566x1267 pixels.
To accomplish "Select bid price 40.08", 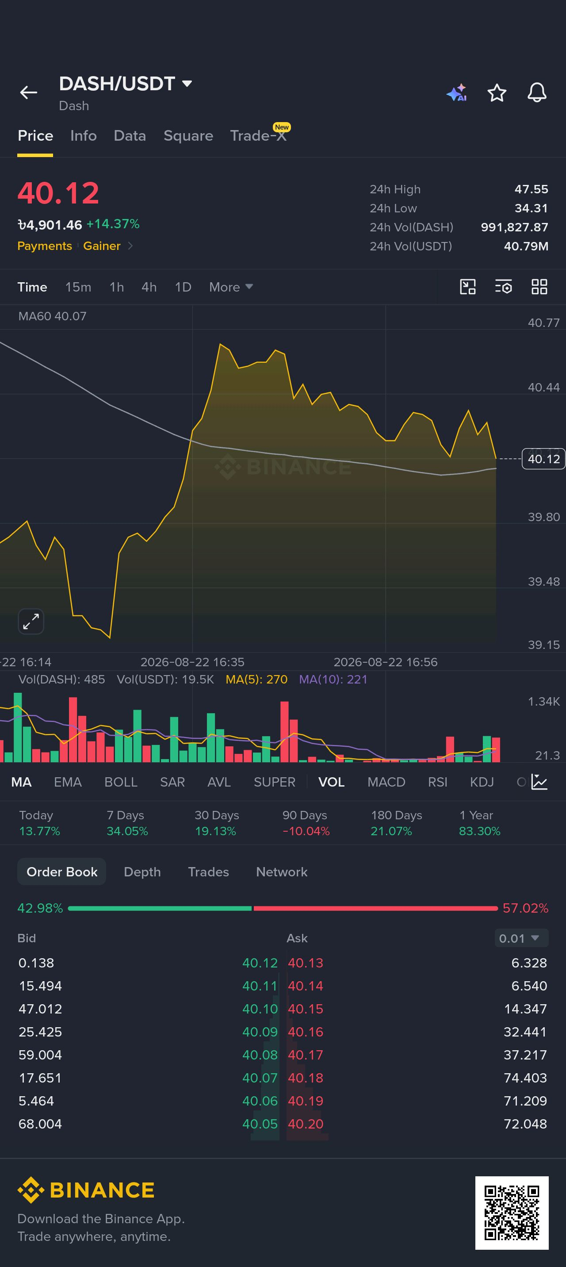I will pos(260,1055).
